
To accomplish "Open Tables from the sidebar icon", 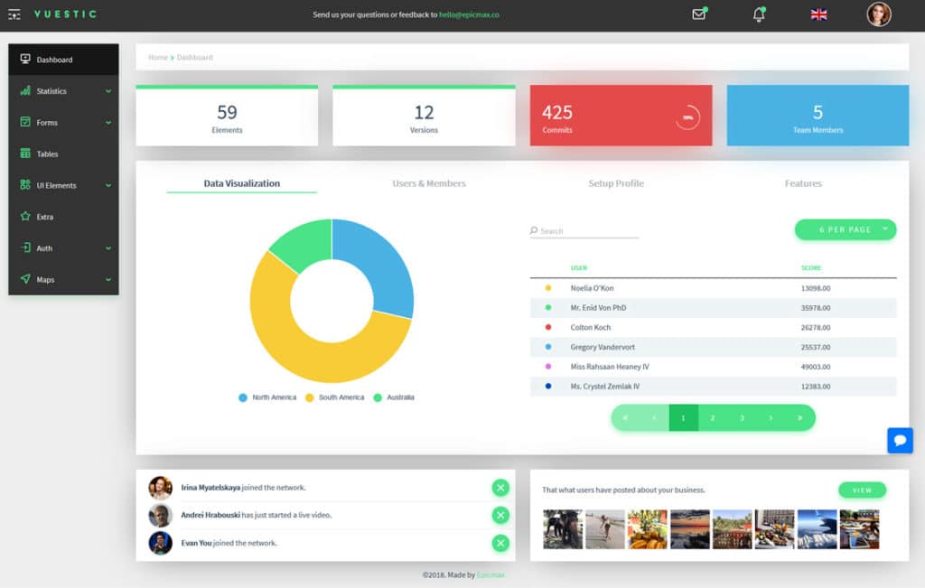I will point(25,154).
